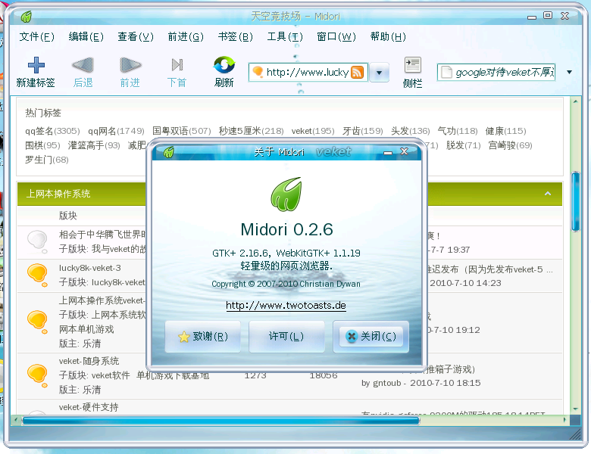The image size is (591, 454).
Task: Click the vertical scrollbar thumb
Action: pyautogui.click(x=575, y=201)
